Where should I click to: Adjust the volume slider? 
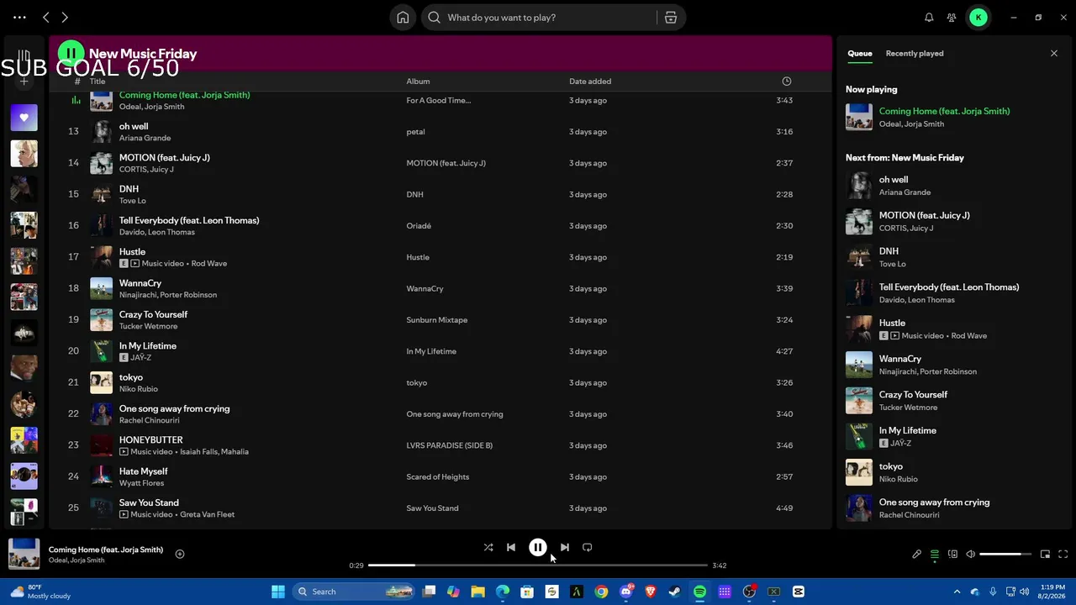(x=1005, y=554)
